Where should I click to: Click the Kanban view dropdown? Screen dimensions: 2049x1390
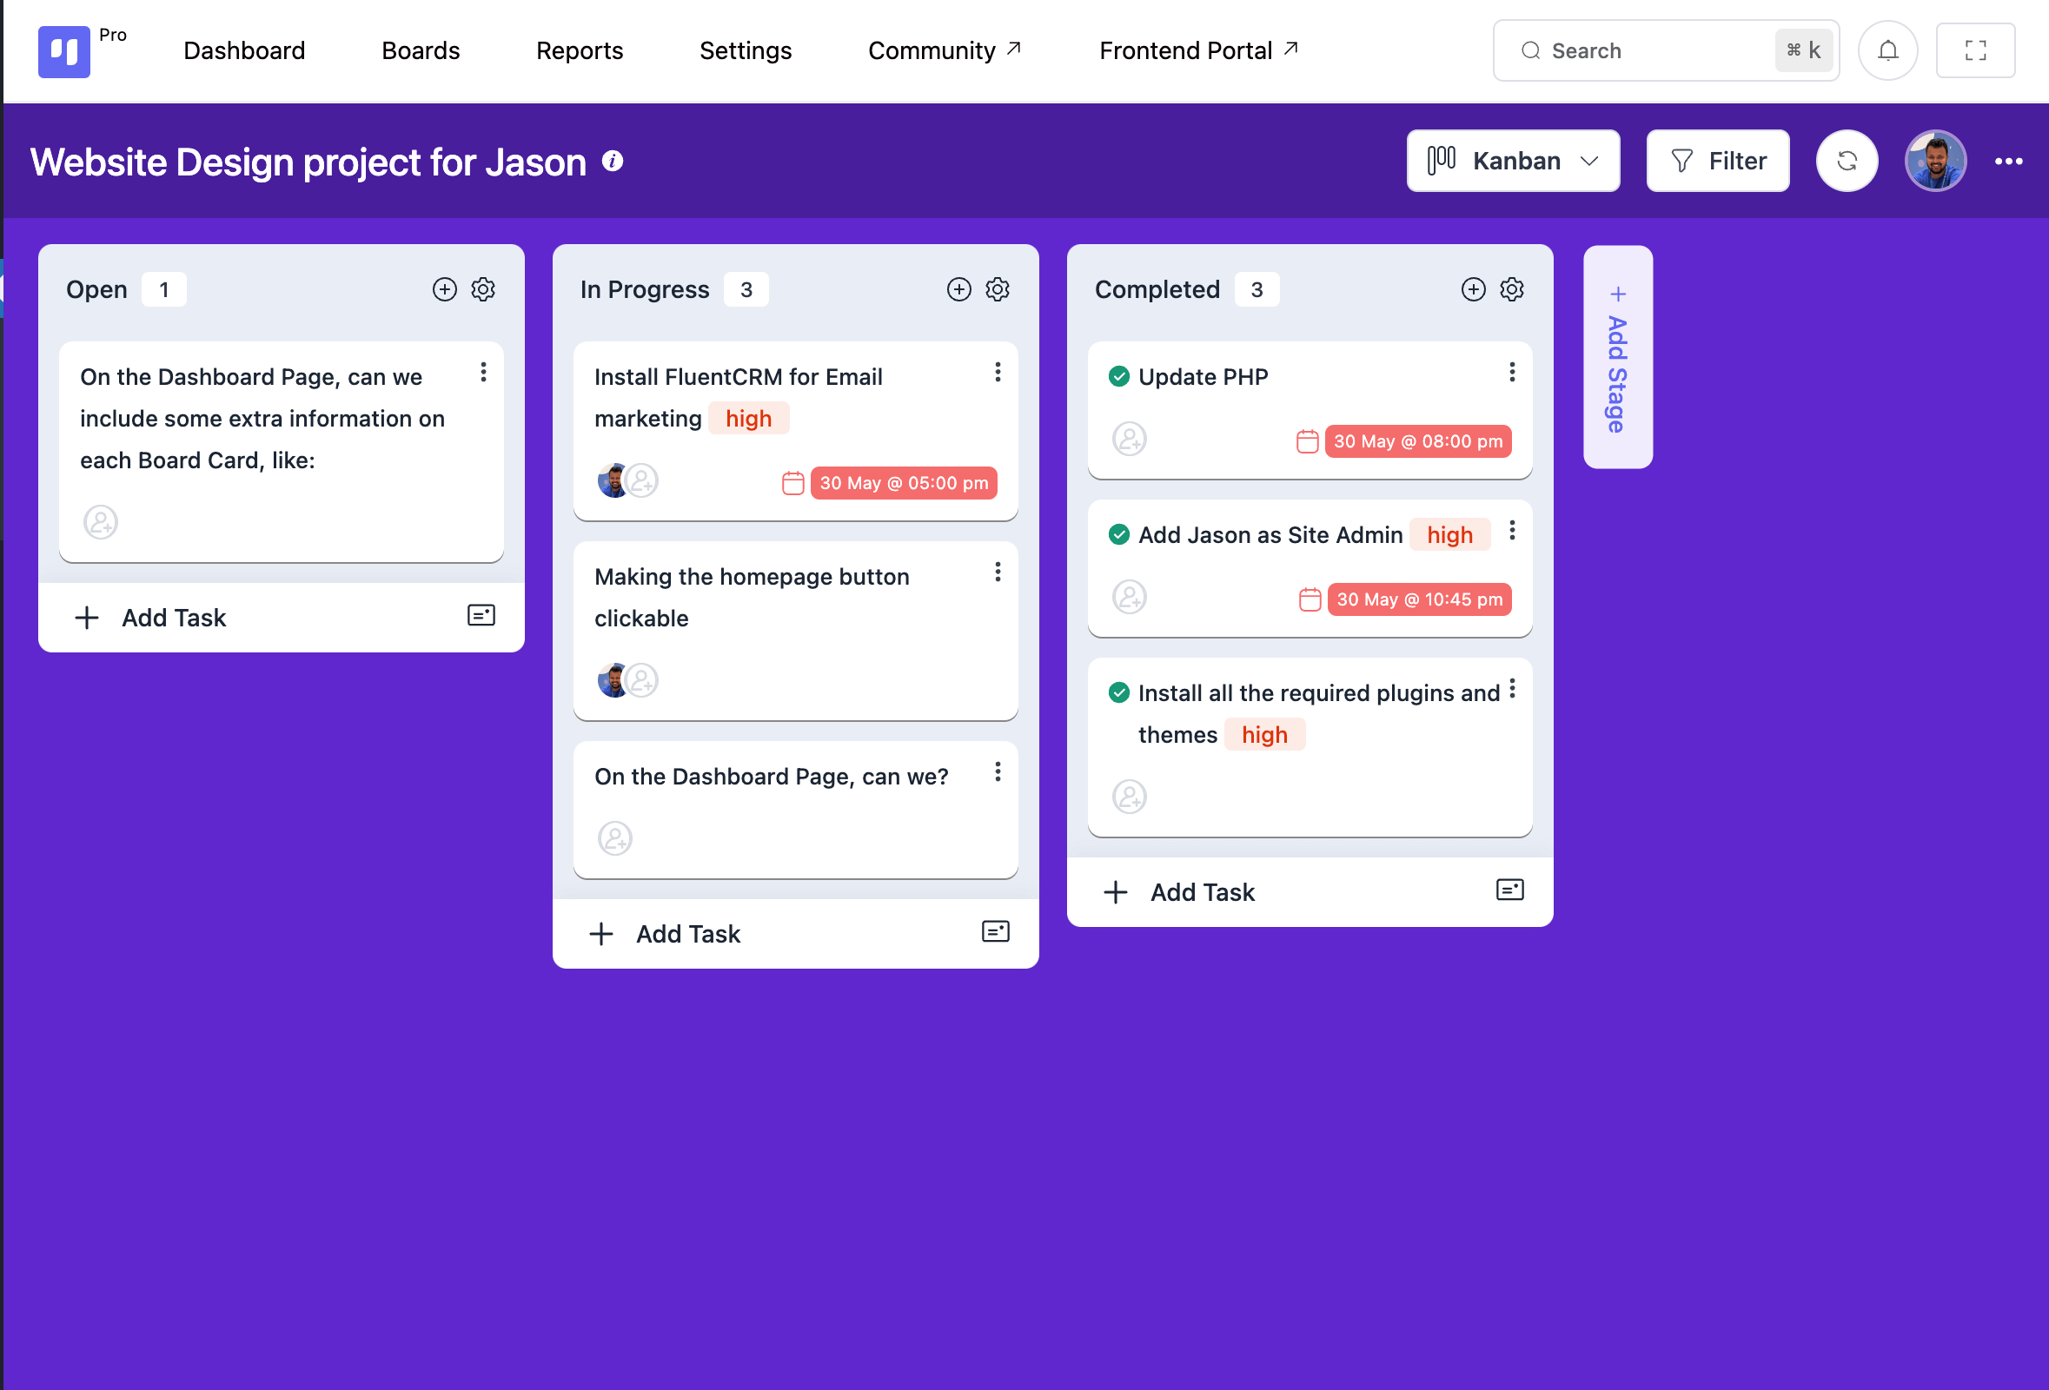[x=1512, y=160]
